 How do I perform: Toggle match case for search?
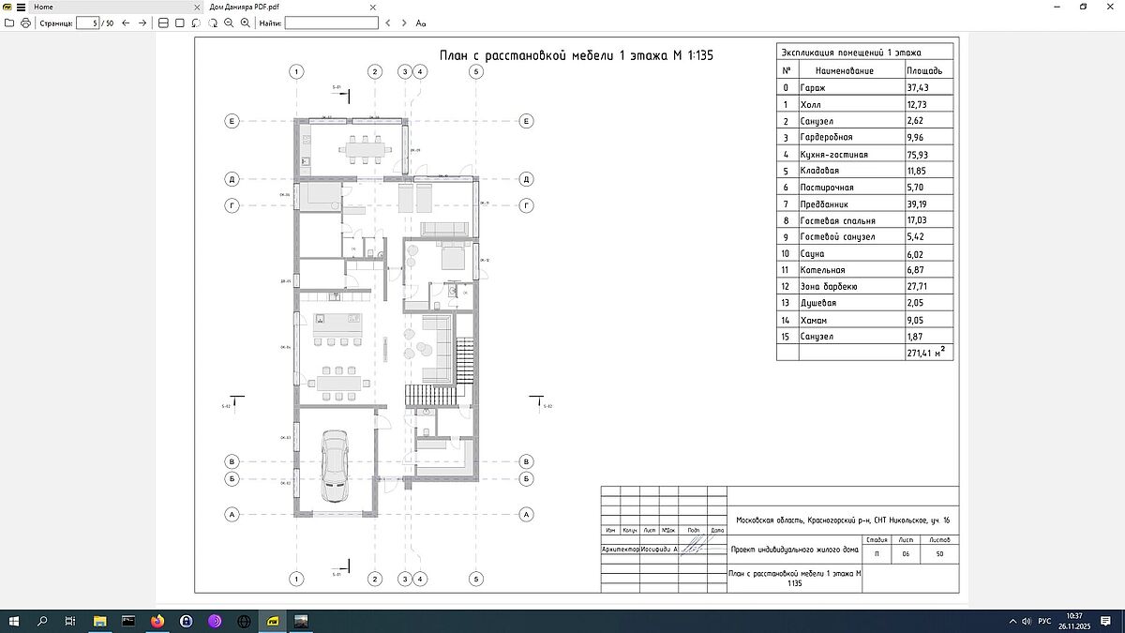pyautogui.click(x=421, y=23)
